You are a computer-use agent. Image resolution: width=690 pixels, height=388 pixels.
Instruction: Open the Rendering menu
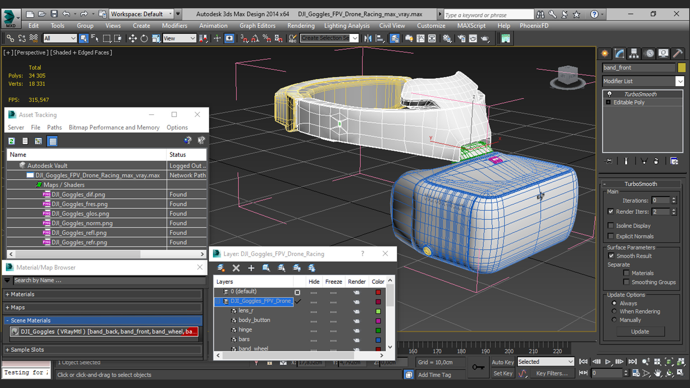(x=301, y=26)
